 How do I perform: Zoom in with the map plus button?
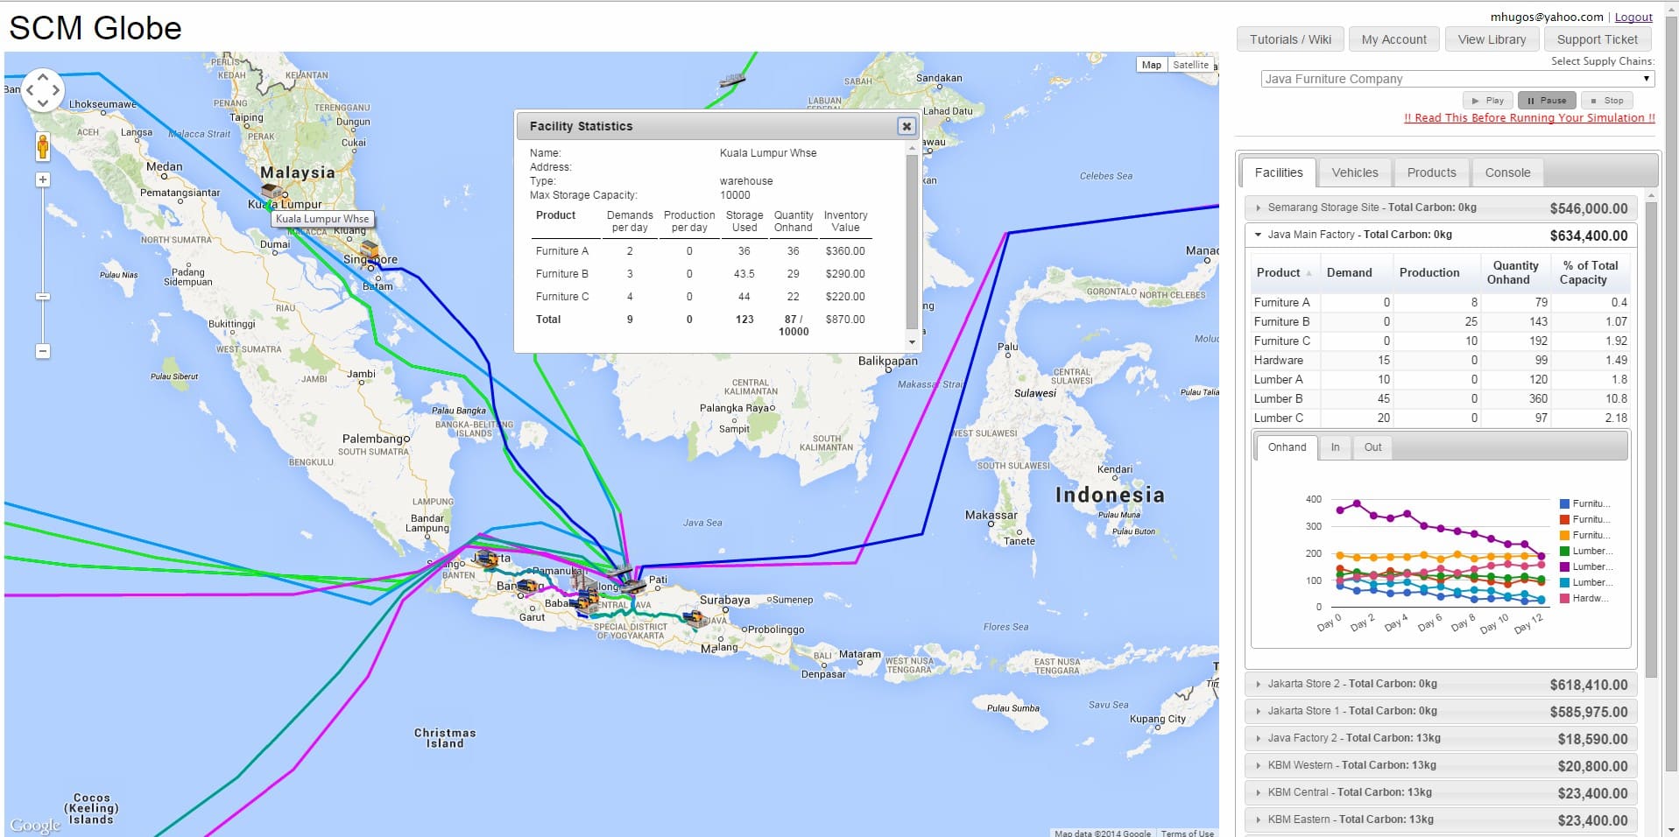(42, 179)
